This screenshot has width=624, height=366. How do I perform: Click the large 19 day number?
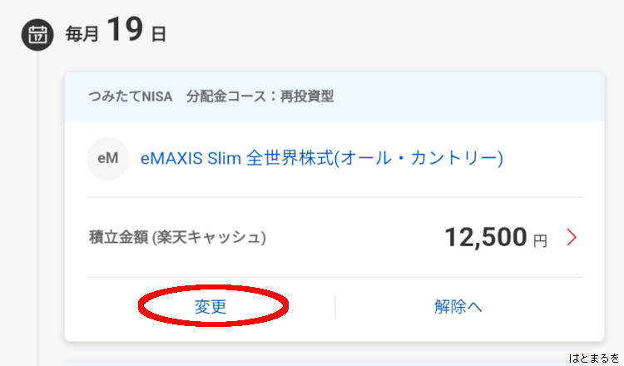click(125, 29)
